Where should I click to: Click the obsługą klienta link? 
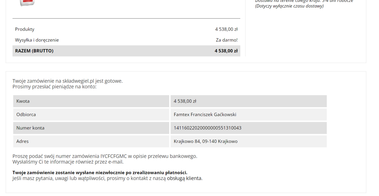point(184,178)
